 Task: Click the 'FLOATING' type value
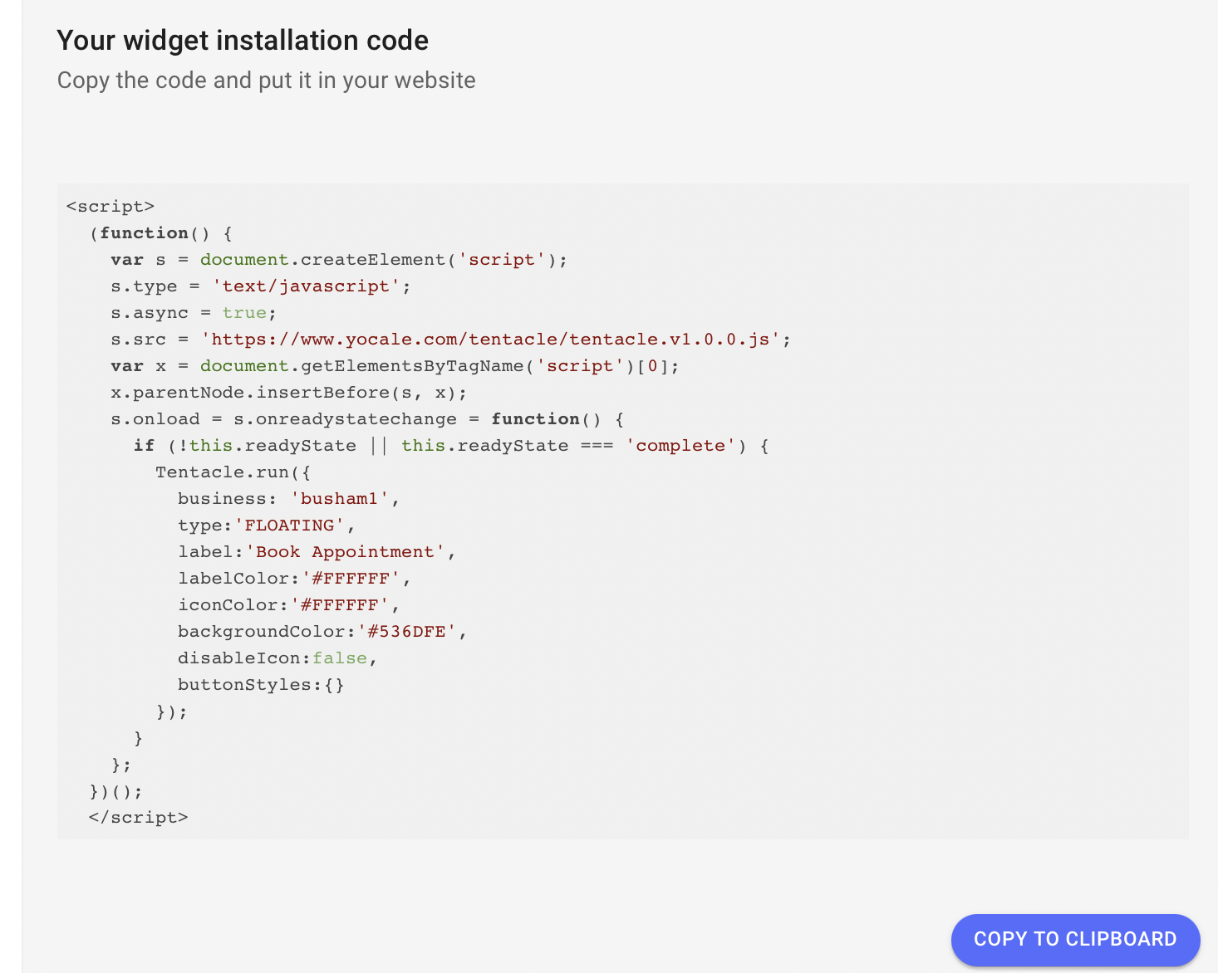[289, 526]
